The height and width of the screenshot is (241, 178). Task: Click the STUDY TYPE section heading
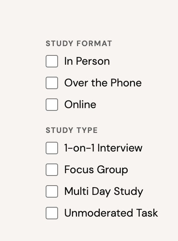(x=72, y=130)
